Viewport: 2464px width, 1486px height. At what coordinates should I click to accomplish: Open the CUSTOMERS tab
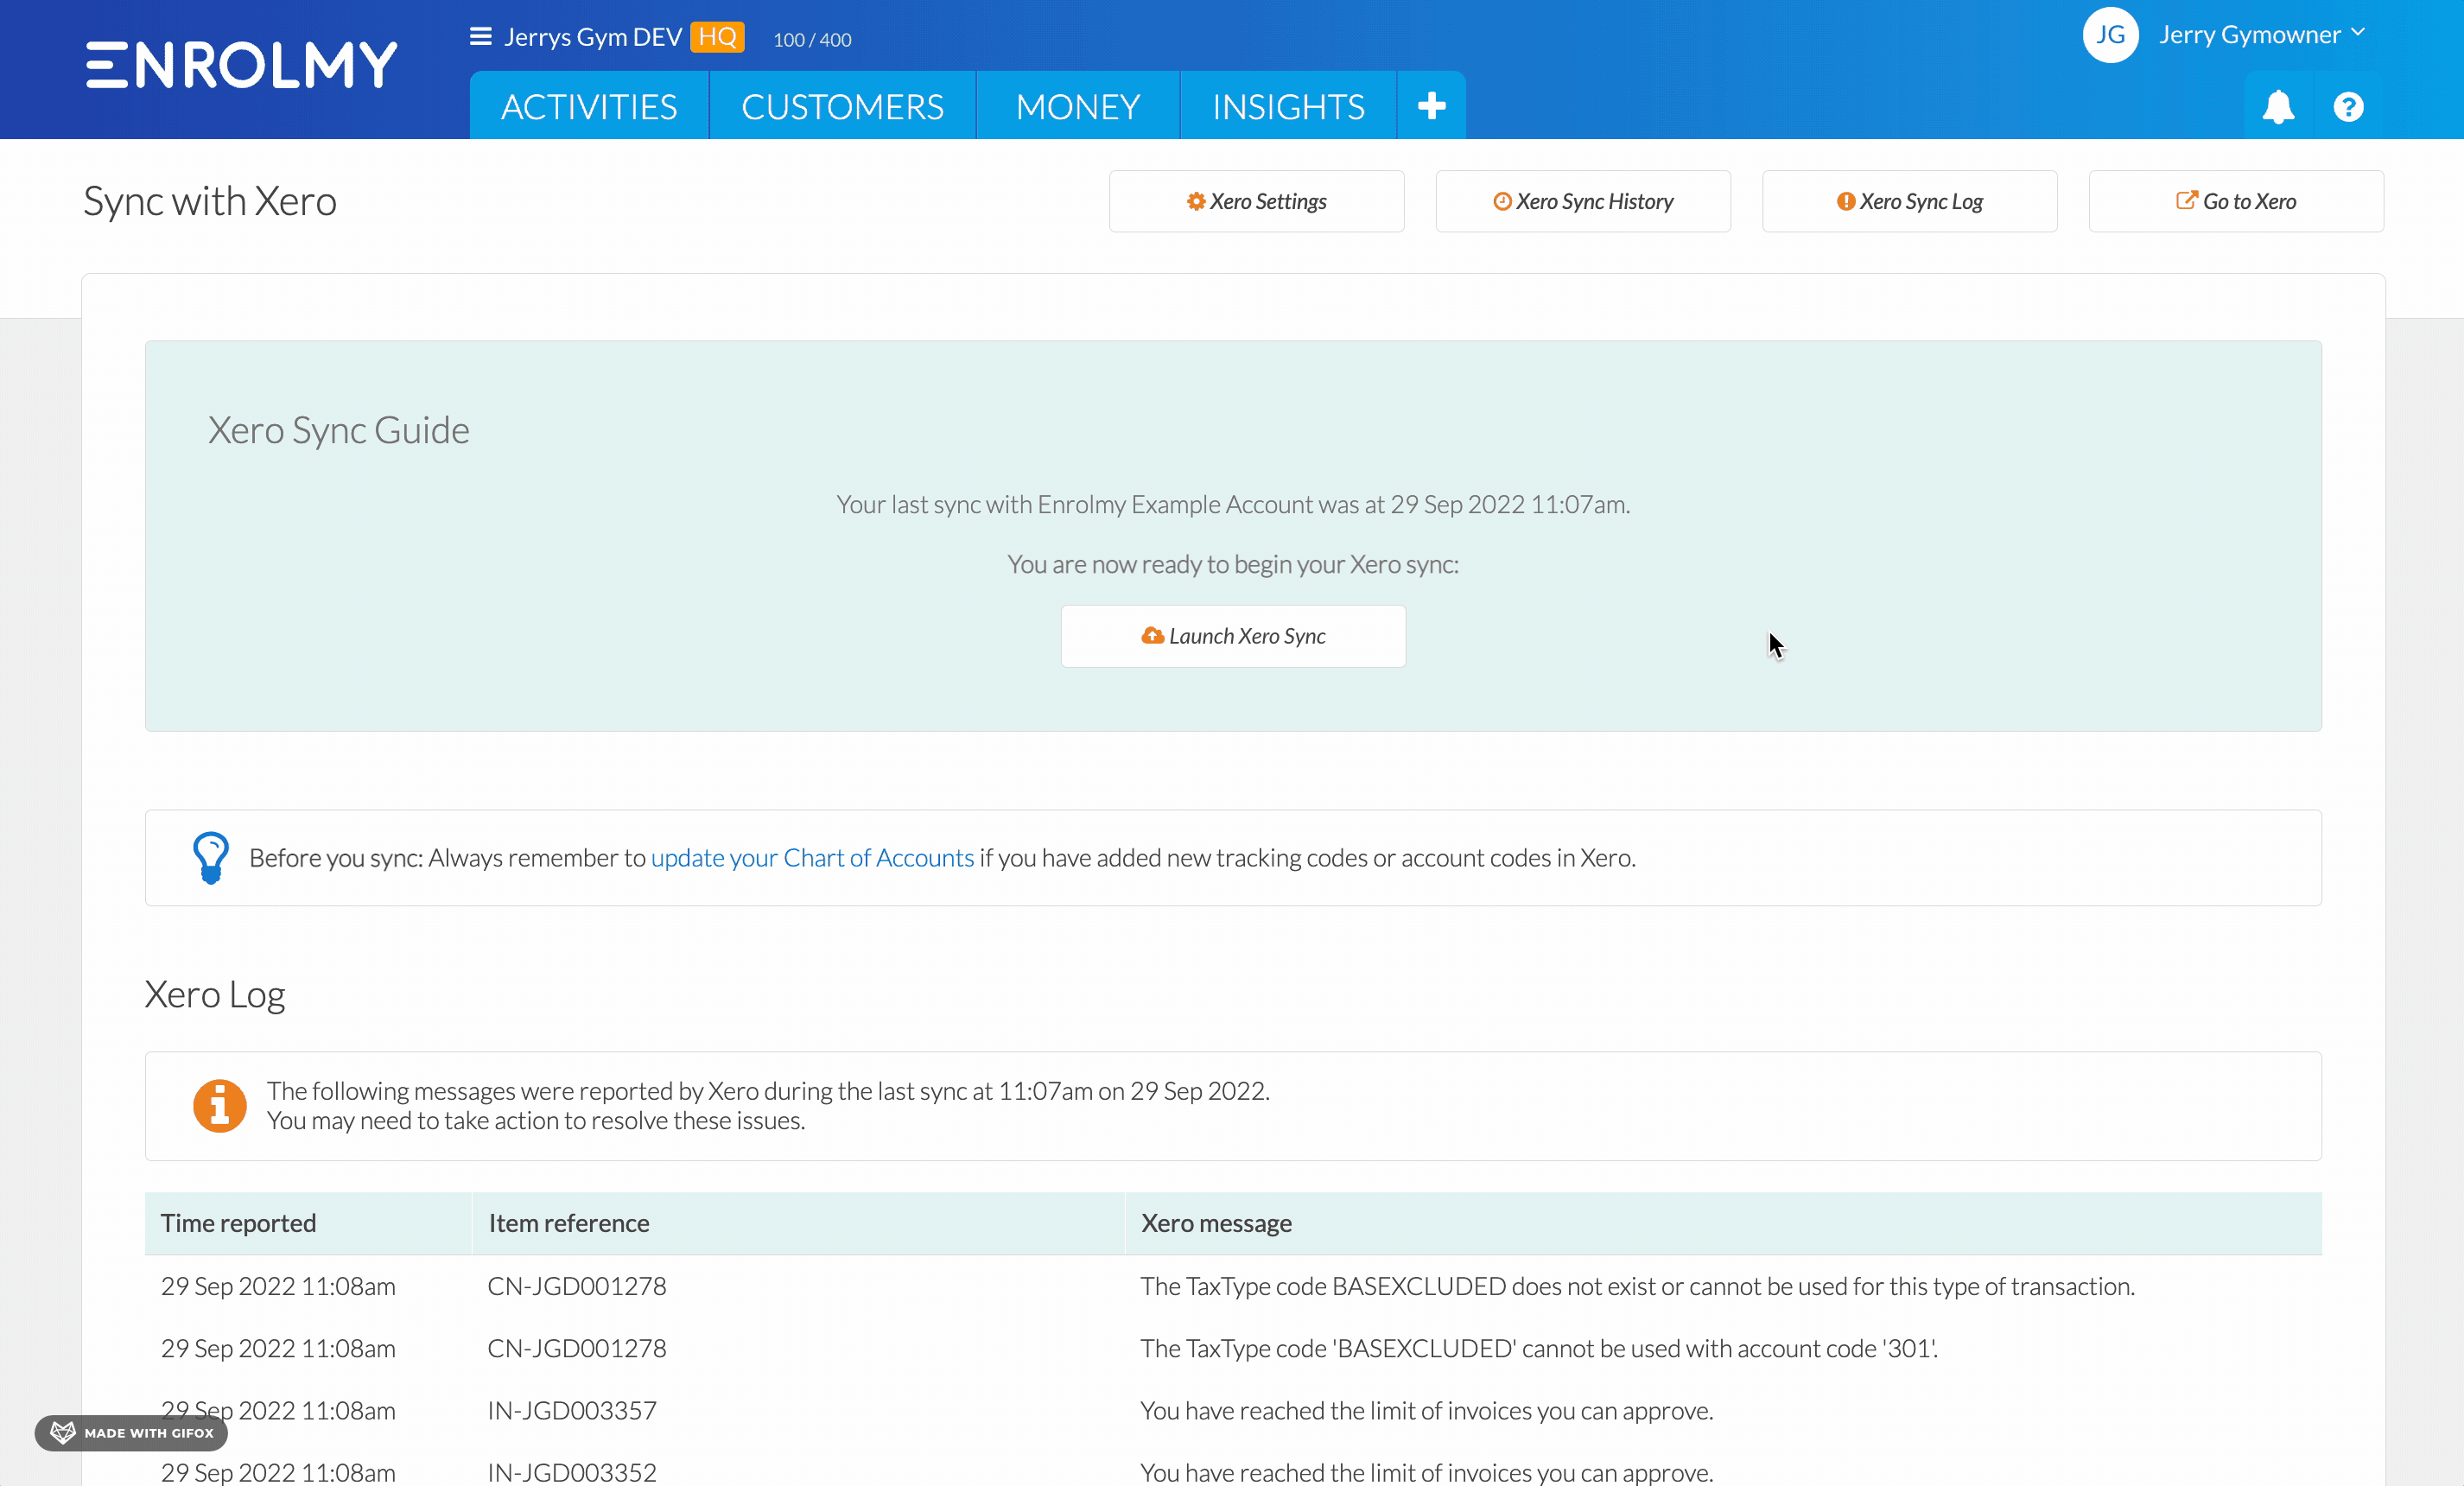click(x=842, y=106)
